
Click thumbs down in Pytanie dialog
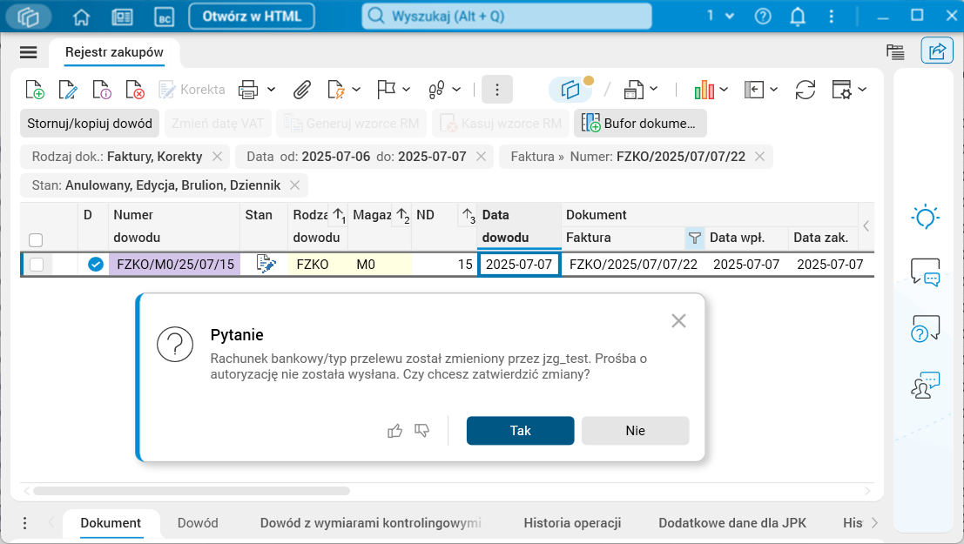(421, 430)
